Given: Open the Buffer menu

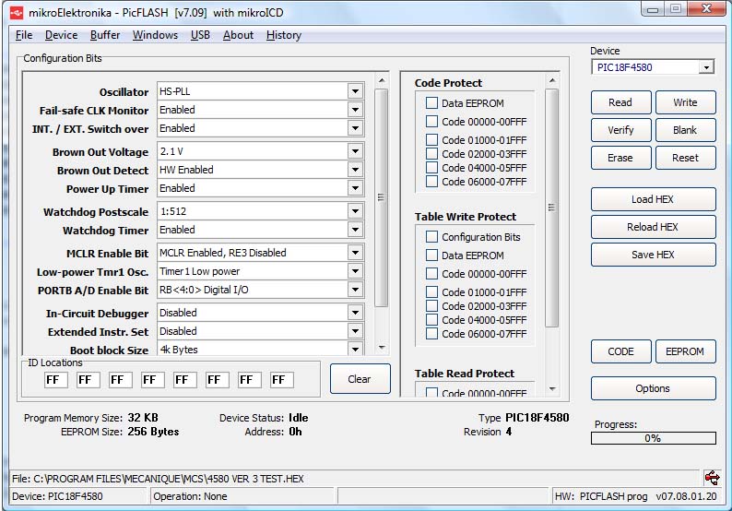Looking at the screenshot, I should (x=105, y=35).
